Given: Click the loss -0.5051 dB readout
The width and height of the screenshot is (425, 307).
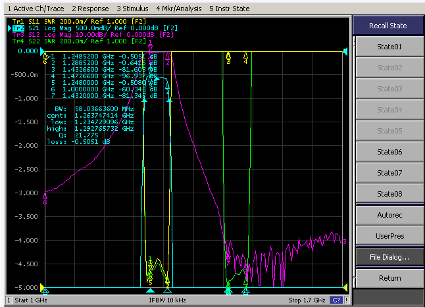Looking at the screenshot, I should (78, 142).
